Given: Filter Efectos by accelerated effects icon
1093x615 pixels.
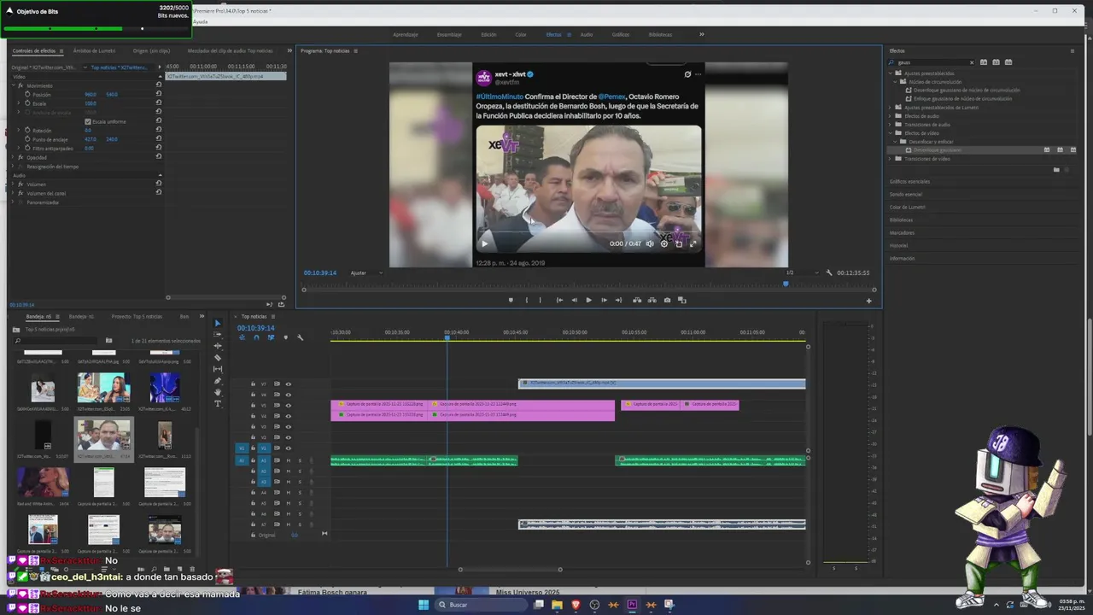Looking at the screenshot, I should [984, 62].
